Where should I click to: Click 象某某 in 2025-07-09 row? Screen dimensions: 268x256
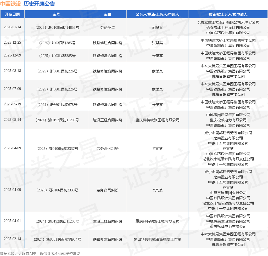(157, 89)
